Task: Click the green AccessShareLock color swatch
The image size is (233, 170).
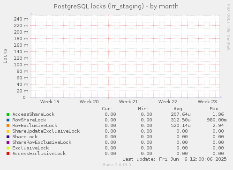Action: (x=8, y=114)
